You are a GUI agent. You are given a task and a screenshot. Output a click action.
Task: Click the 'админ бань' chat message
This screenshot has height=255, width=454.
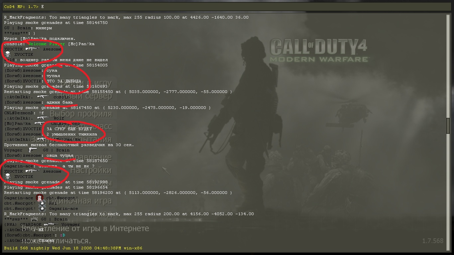(60, 102)
